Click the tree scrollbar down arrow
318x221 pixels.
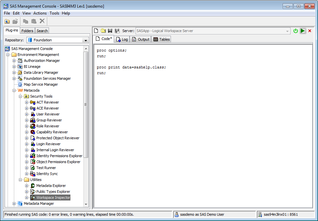pos(86,204)
